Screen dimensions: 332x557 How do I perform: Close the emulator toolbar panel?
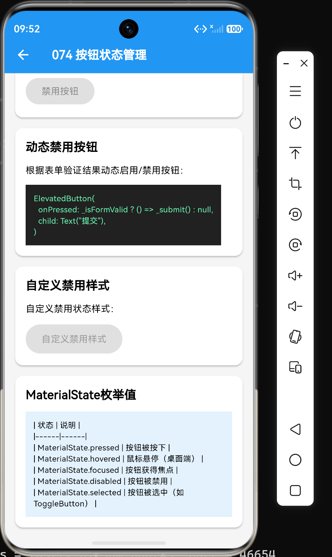(304, 64)
